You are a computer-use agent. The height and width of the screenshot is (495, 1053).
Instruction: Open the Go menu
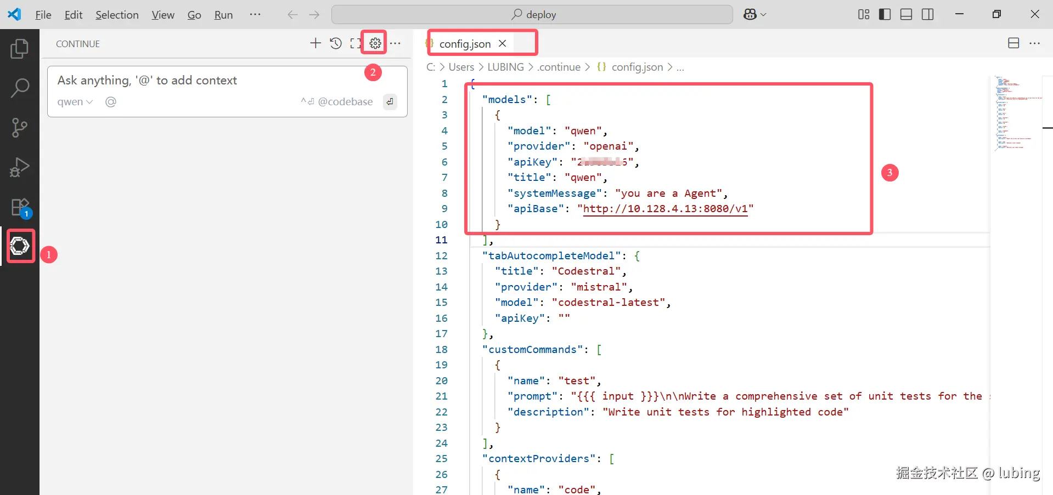pos(194,15)
